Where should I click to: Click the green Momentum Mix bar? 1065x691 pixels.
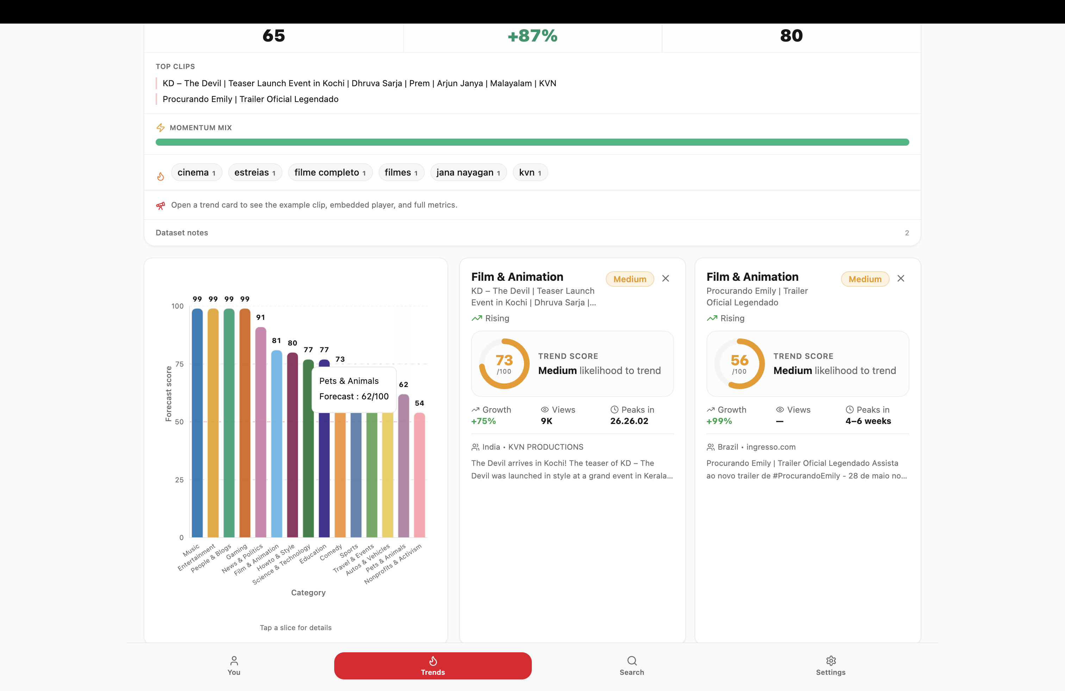[532, 142]
